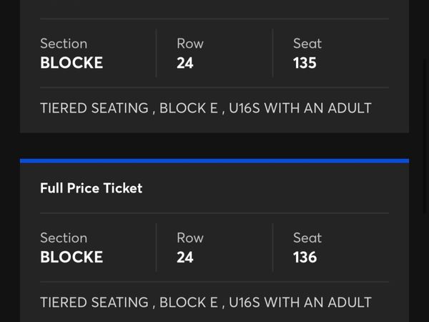The height and width of the screenshot is (322, 429).
Task: Tap the Row label on seat 135 ticket
Action: click(190, 44)
